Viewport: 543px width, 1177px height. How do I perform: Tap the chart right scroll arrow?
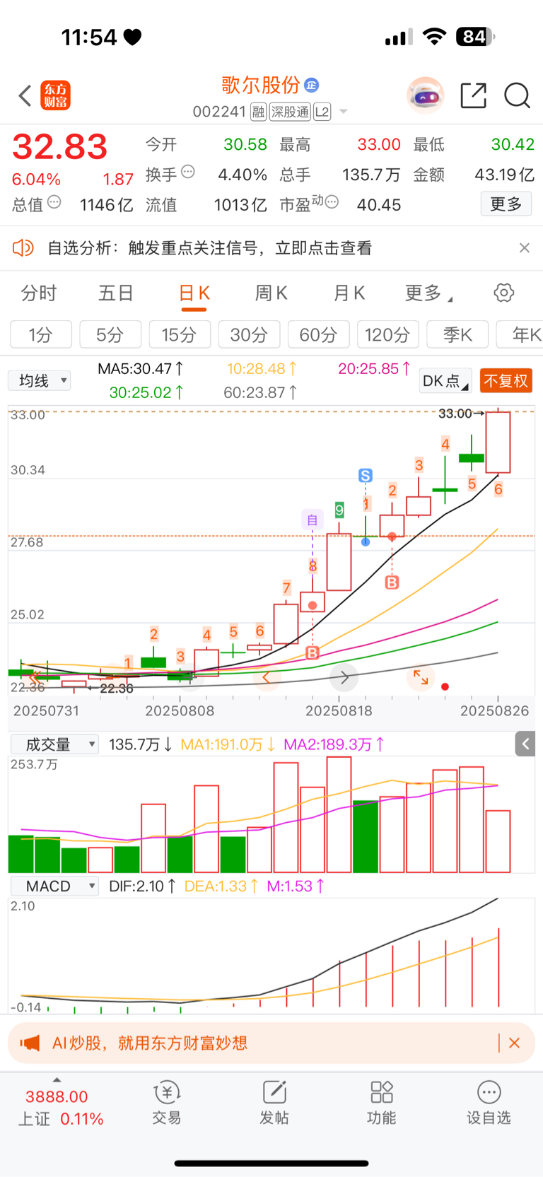point(344,677)
